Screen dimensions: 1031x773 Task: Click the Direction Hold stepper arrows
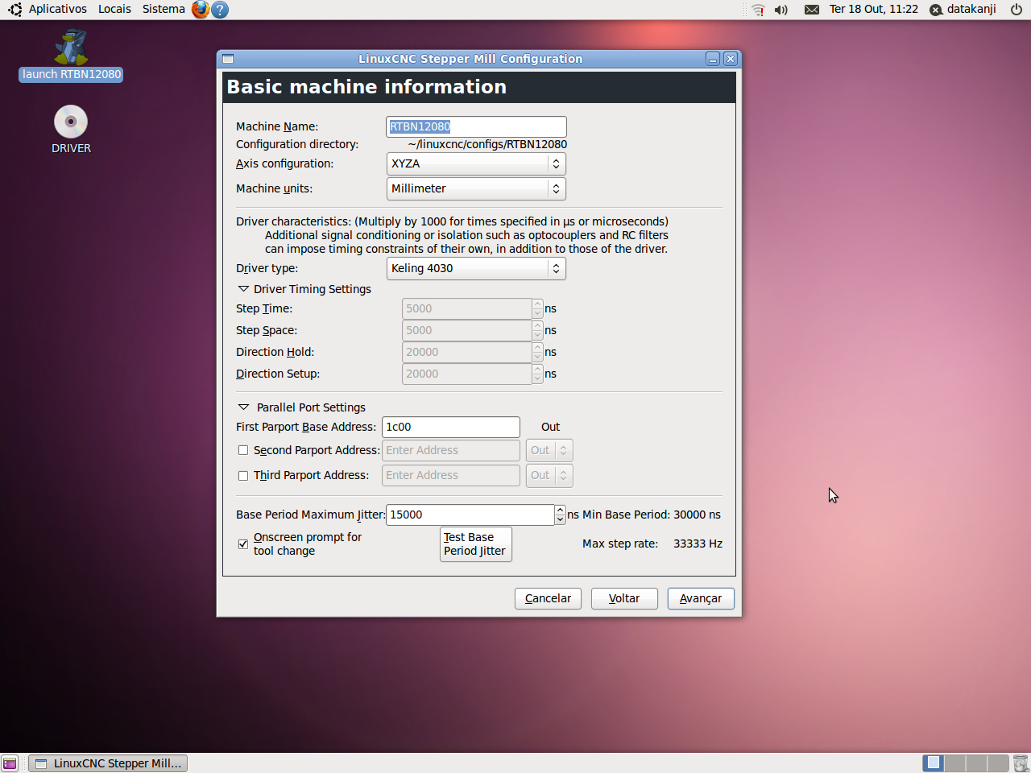point(537,352)
